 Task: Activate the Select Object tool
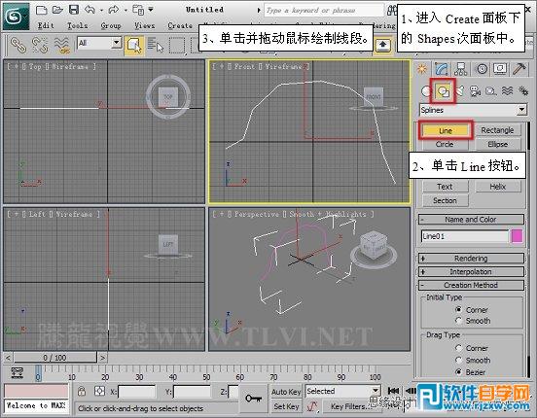134,45
